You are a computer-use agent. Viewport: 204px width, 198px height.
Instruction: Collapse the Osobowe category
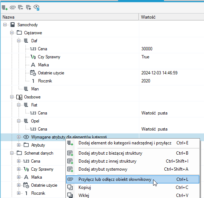(x=12, y=97)
